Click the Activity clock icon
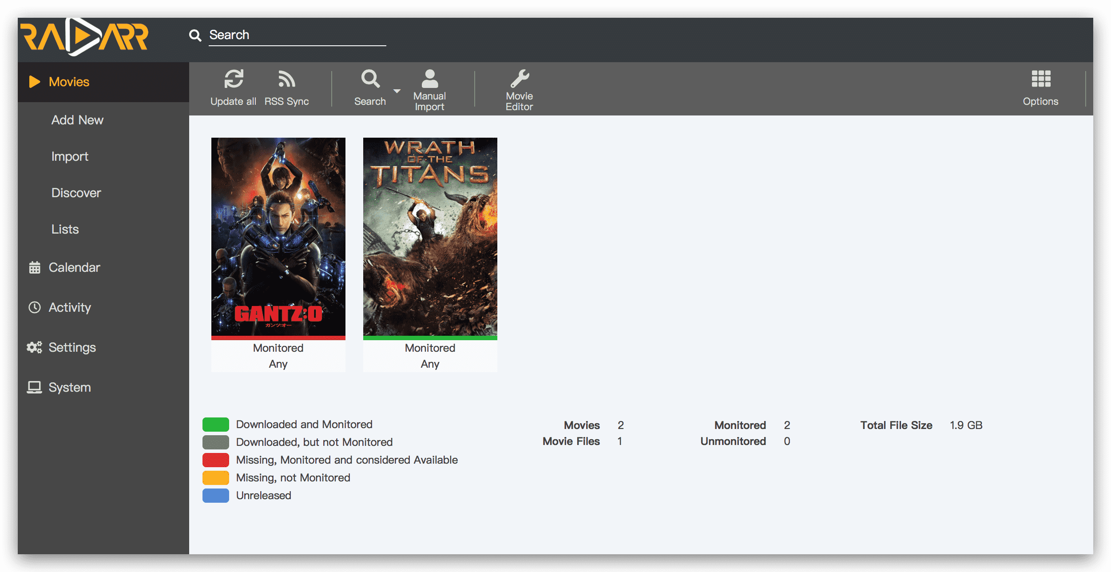The width and height of the screenshot is (1111, 572). (35, 307)
